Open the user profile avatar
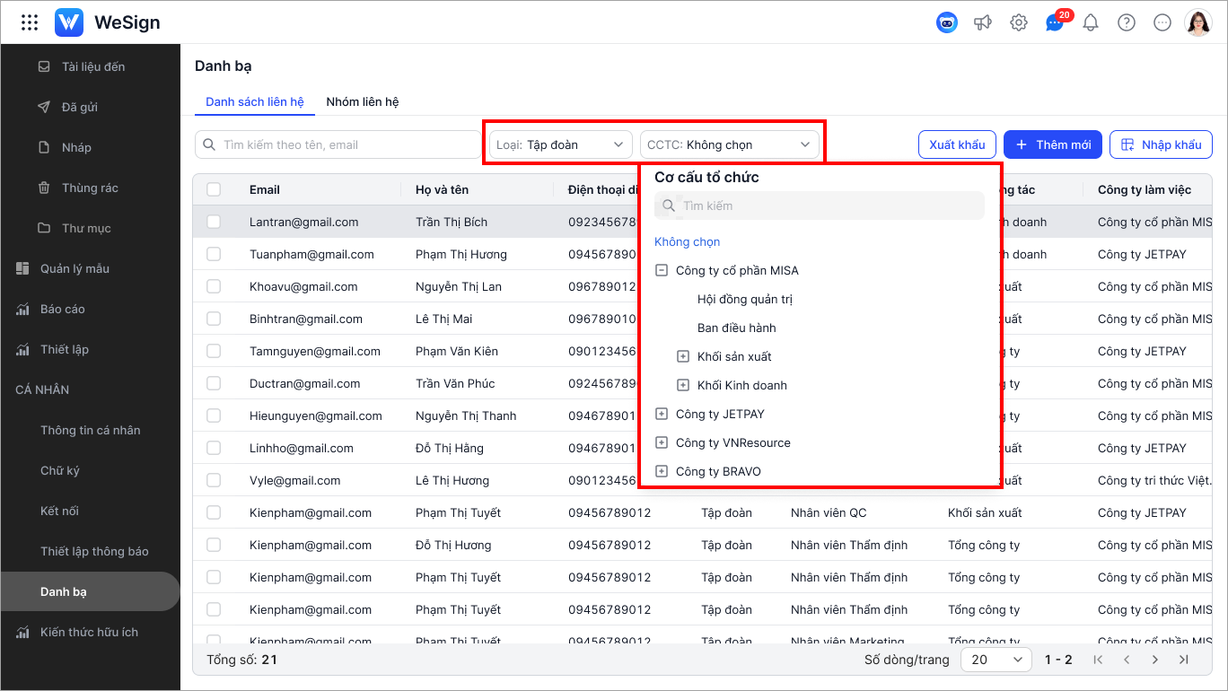The height and width of the screenshot is (691, 1228). (x=1198, y=22)
